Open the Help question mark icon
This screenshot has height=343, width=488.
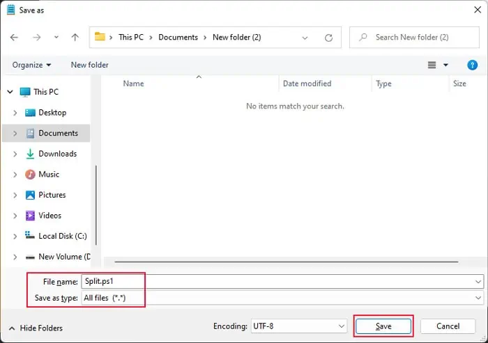(472, 65)
